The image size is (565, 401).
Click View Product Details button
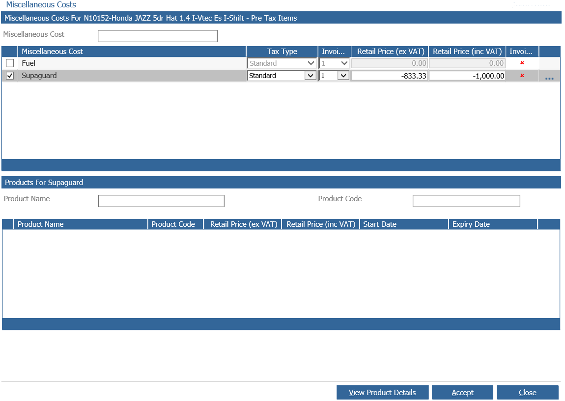[x=382, y=392]
